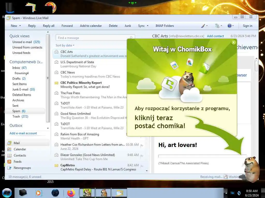Switch to Feeds section
The image size is (265, 198).
point(17,162)
